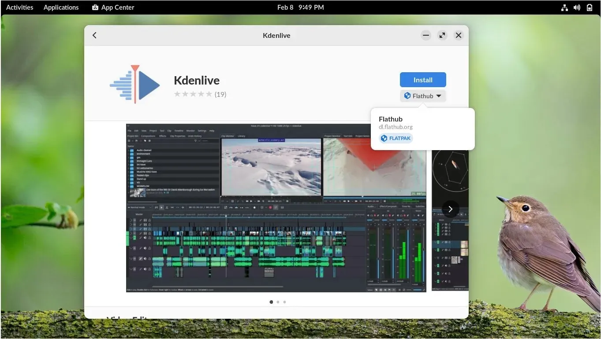Open the calendar by clicking the clock
The width and height of the screenshot is (601, 339).
click(x=301, y=7)
